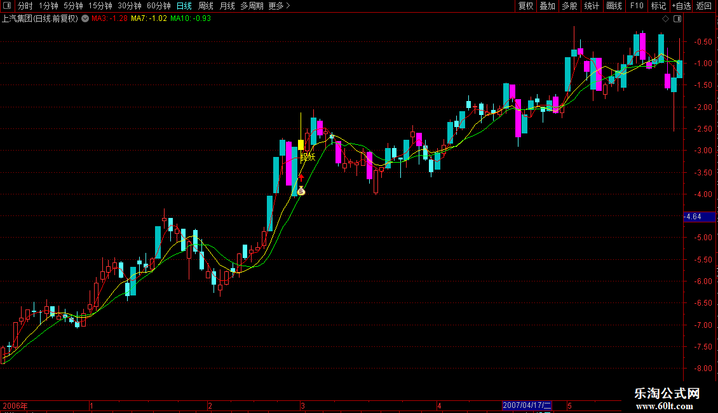The height and width of the screenshot is (413, 718).
Task: Click month 2 marker on the time axis
Action: [210, 405]
